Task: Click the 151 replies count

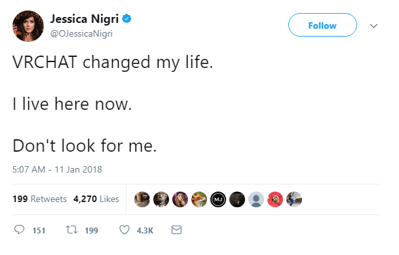Action: tap(39, 230)
